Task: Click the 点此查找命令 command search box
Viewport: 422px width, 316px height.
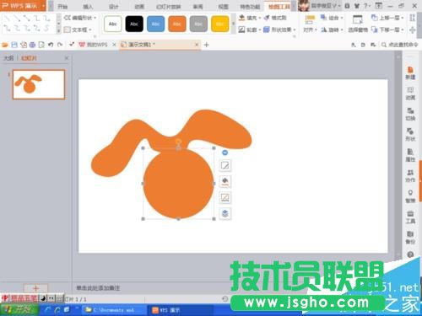Action: point(400,45)
